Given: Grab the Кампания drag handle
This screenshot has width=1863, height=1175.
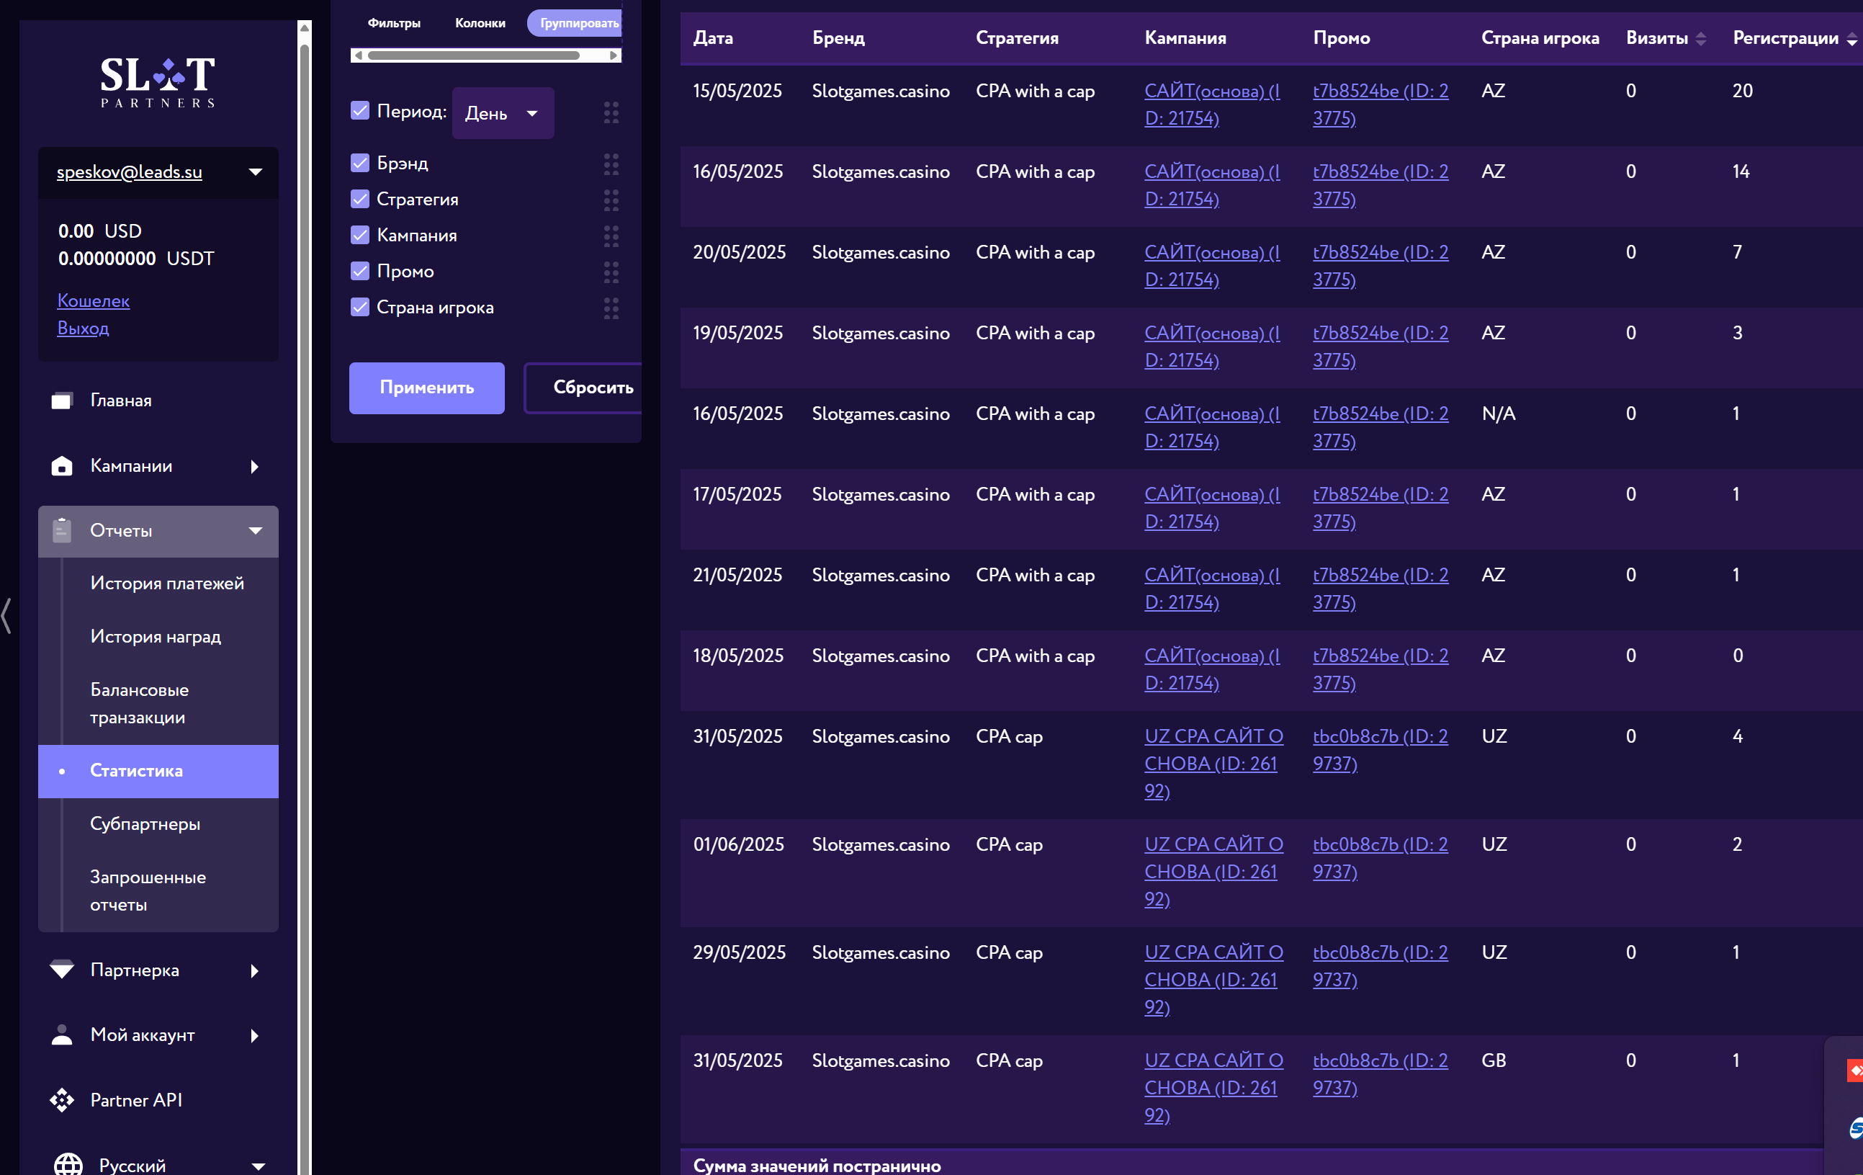Looking at the screenshot, I should [x=611, y=236].
